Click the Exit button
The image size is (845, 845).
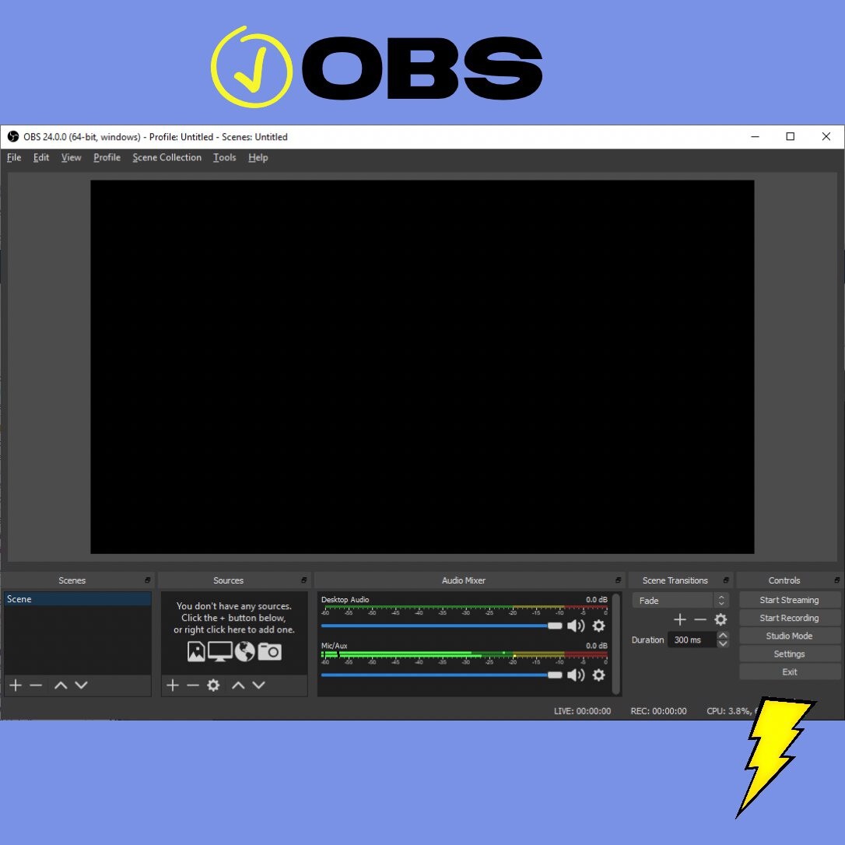click(x=790, y=672)
